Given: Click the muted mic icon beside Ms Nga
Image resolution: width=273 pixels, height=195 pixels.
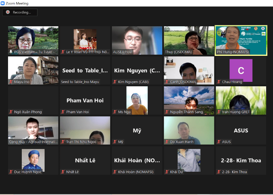Looking at the screenshot, I should 115,112.
